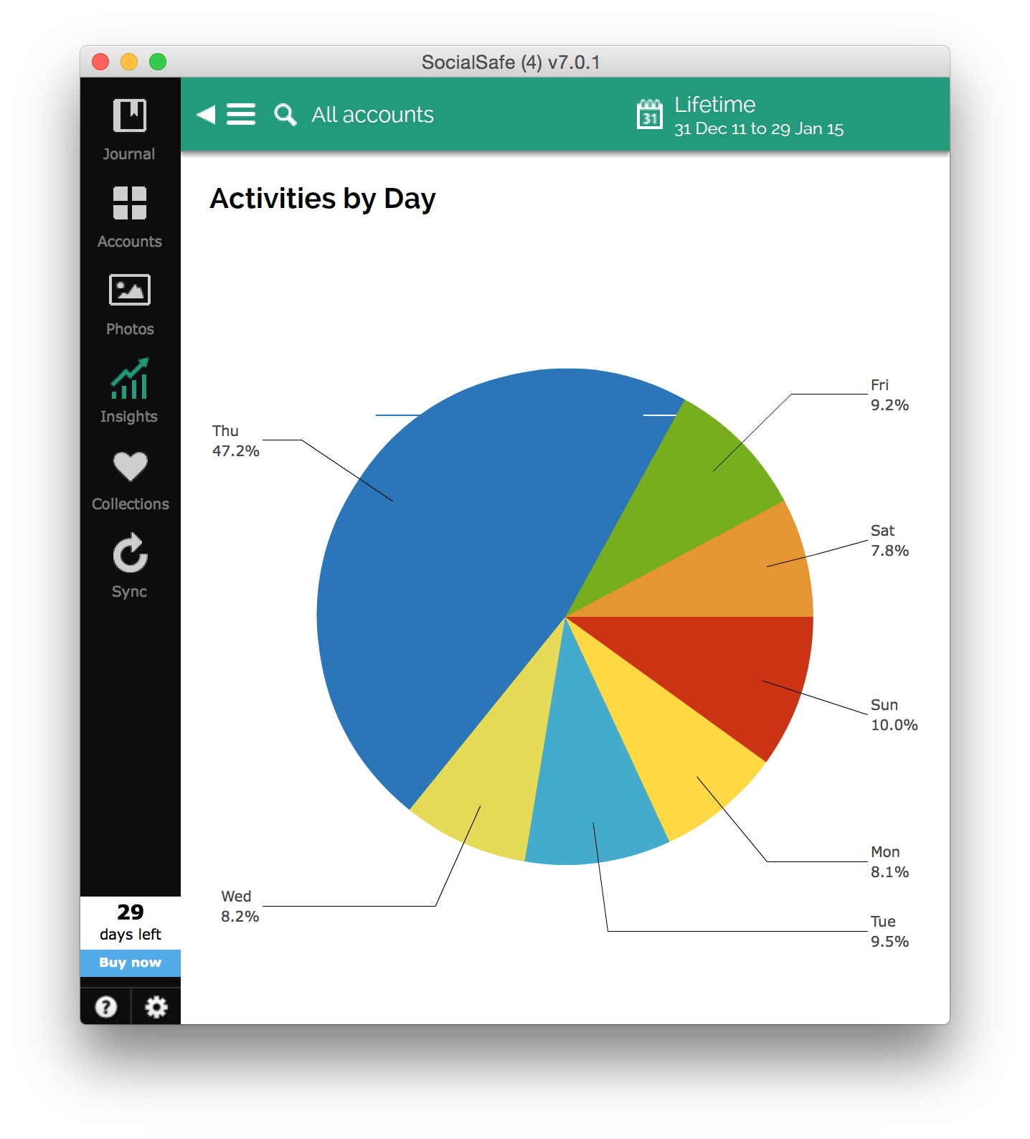Expand the Lifetime date range selector
Image resolution: width=1030 pixels, height=1139 pixels.
pyautogui.click(x=757, y=115)
